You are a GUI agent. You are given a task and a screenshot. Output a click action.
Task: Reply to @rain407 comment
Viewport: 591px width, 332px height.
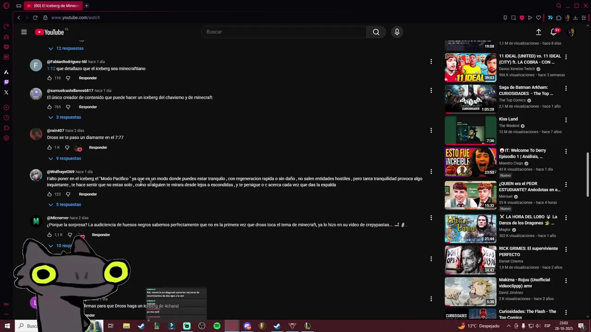coord(98,148)
